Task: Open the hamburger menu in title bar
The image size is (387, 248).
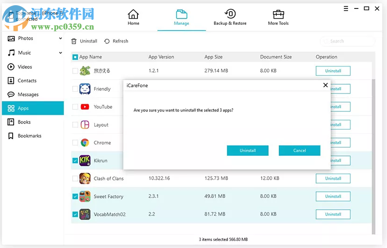Action: coord(346,8)
